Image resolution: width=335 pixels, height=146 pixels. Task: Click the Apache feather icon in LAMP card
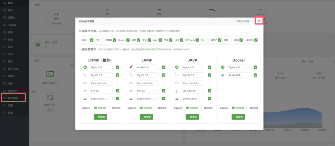pyautogui.click(x=131, y=67)
